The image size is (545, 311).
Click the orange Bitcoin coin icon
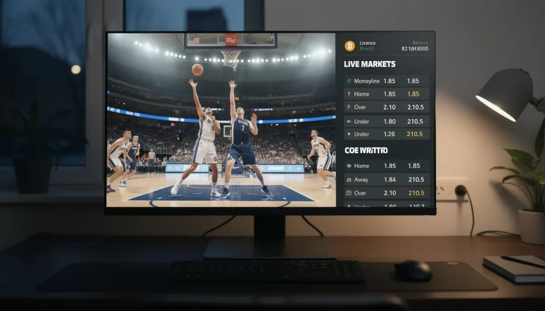click(x=350, y=46)
